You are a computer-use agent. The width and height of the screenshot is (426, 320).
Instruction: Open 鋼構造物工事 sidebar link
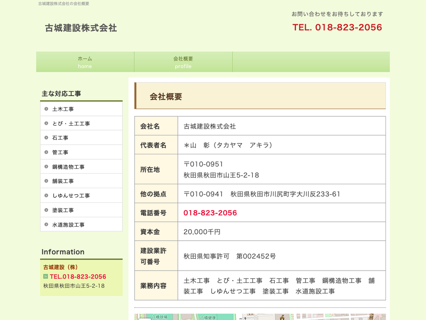coord(68,167)
